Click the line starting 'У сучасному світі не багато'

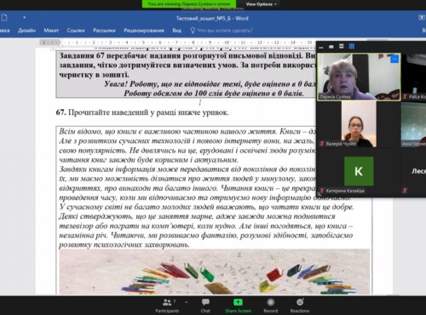click(x=206, y=207)
